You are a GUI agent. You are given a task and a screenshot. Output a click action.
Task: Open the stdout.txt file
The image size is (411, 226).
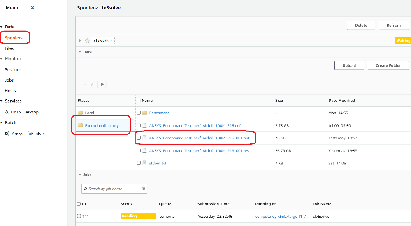pos(158,163)
